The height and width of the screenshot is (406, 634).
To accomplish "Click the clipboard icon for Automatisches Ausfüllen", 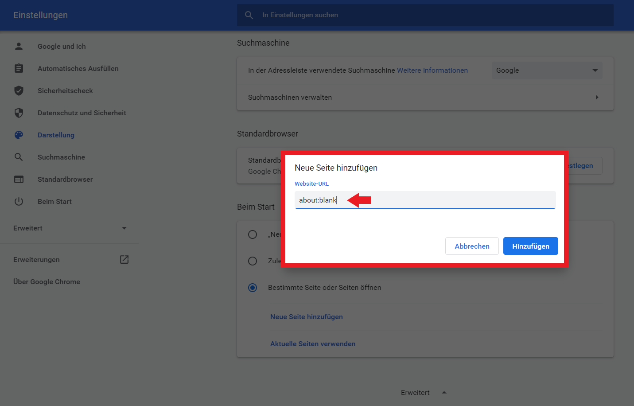I will (x=19, y=68).
